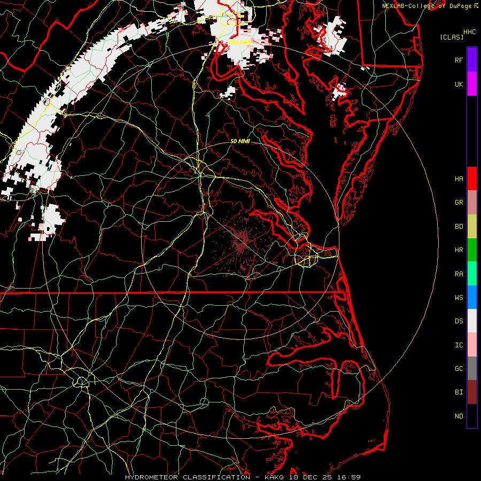481x481 pixels.
Task: Click the Hydrometeor Classification KAKQ caption
Action: 243,477
